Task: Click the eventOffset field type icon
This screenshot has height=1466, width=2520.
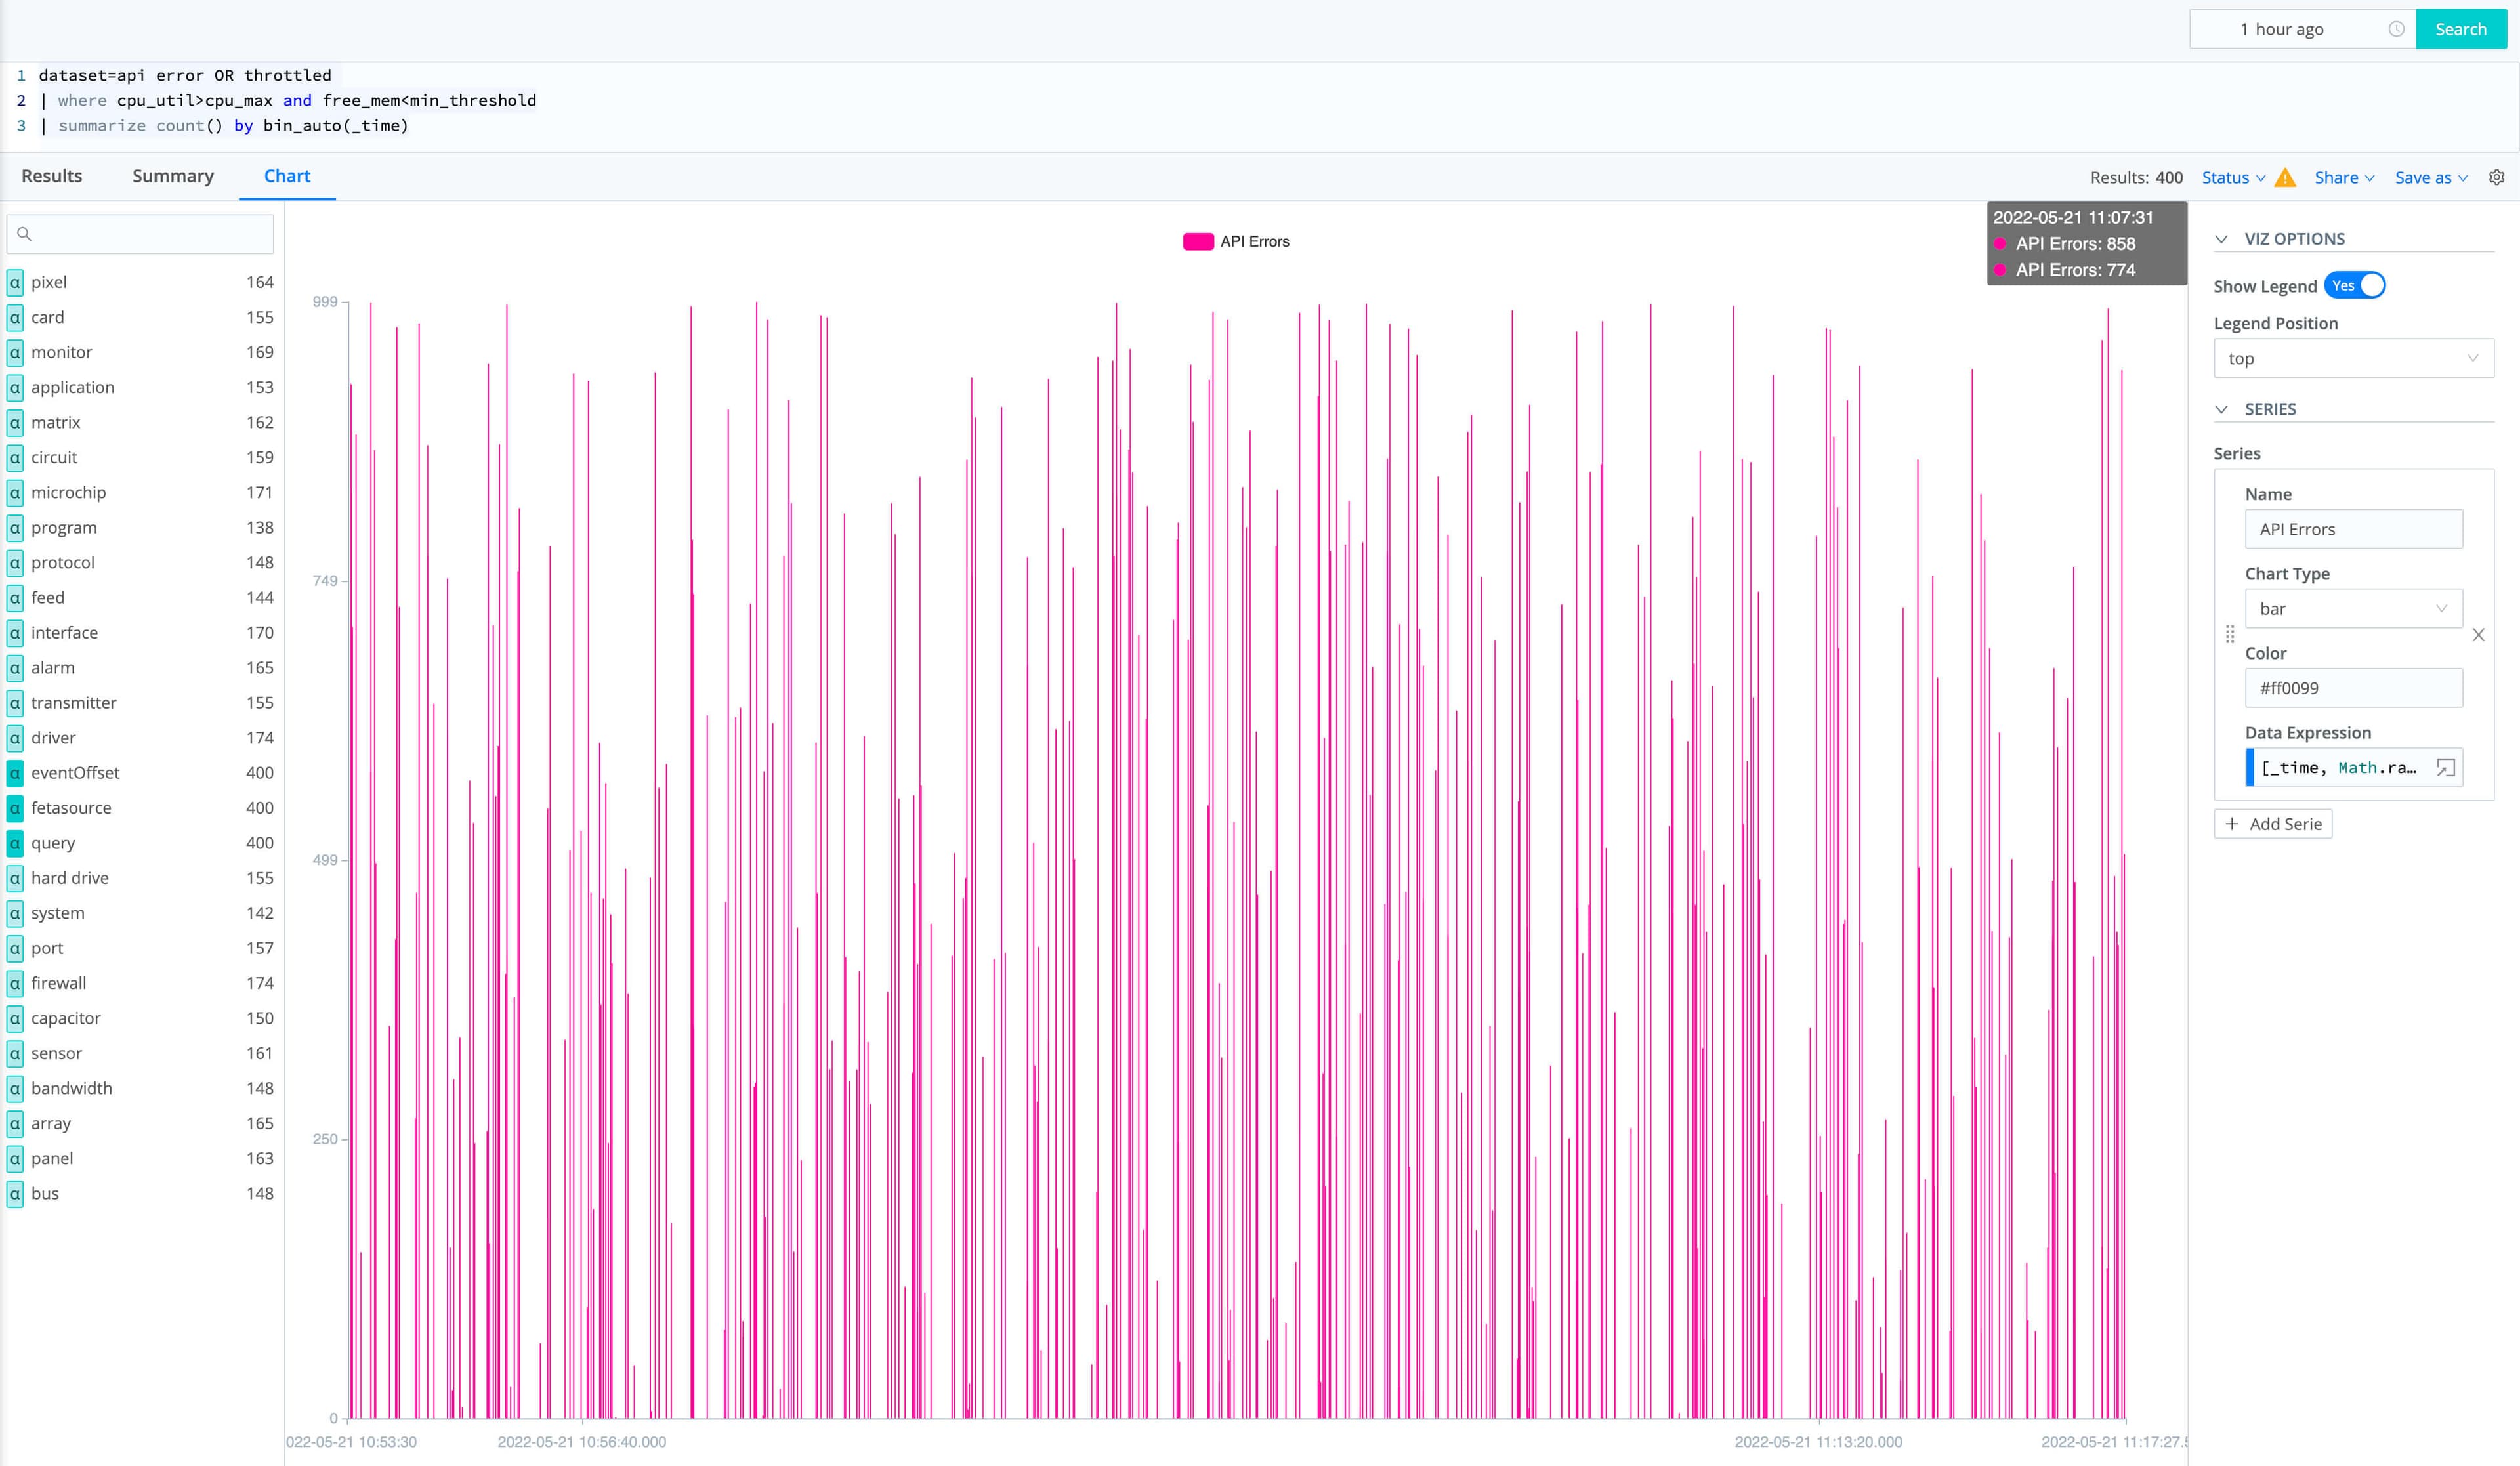Action: [x=15, y=773]
